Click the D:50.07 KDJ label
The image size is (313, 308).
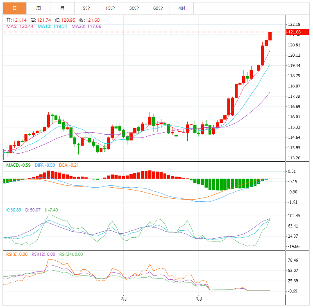click(33, 210)
